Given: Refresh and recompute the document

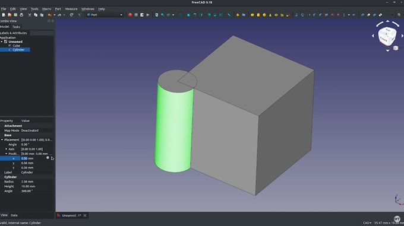Looking at the screenshot, I should point(71,15).
